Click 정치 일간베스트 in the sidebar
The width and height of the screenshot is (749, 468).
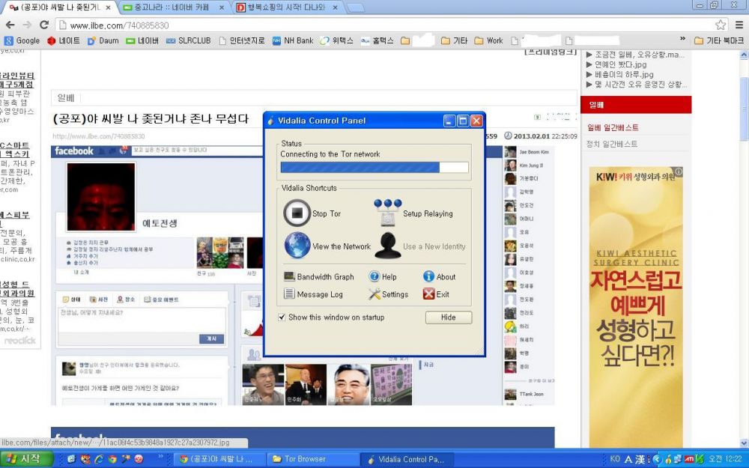coord(612,144)
